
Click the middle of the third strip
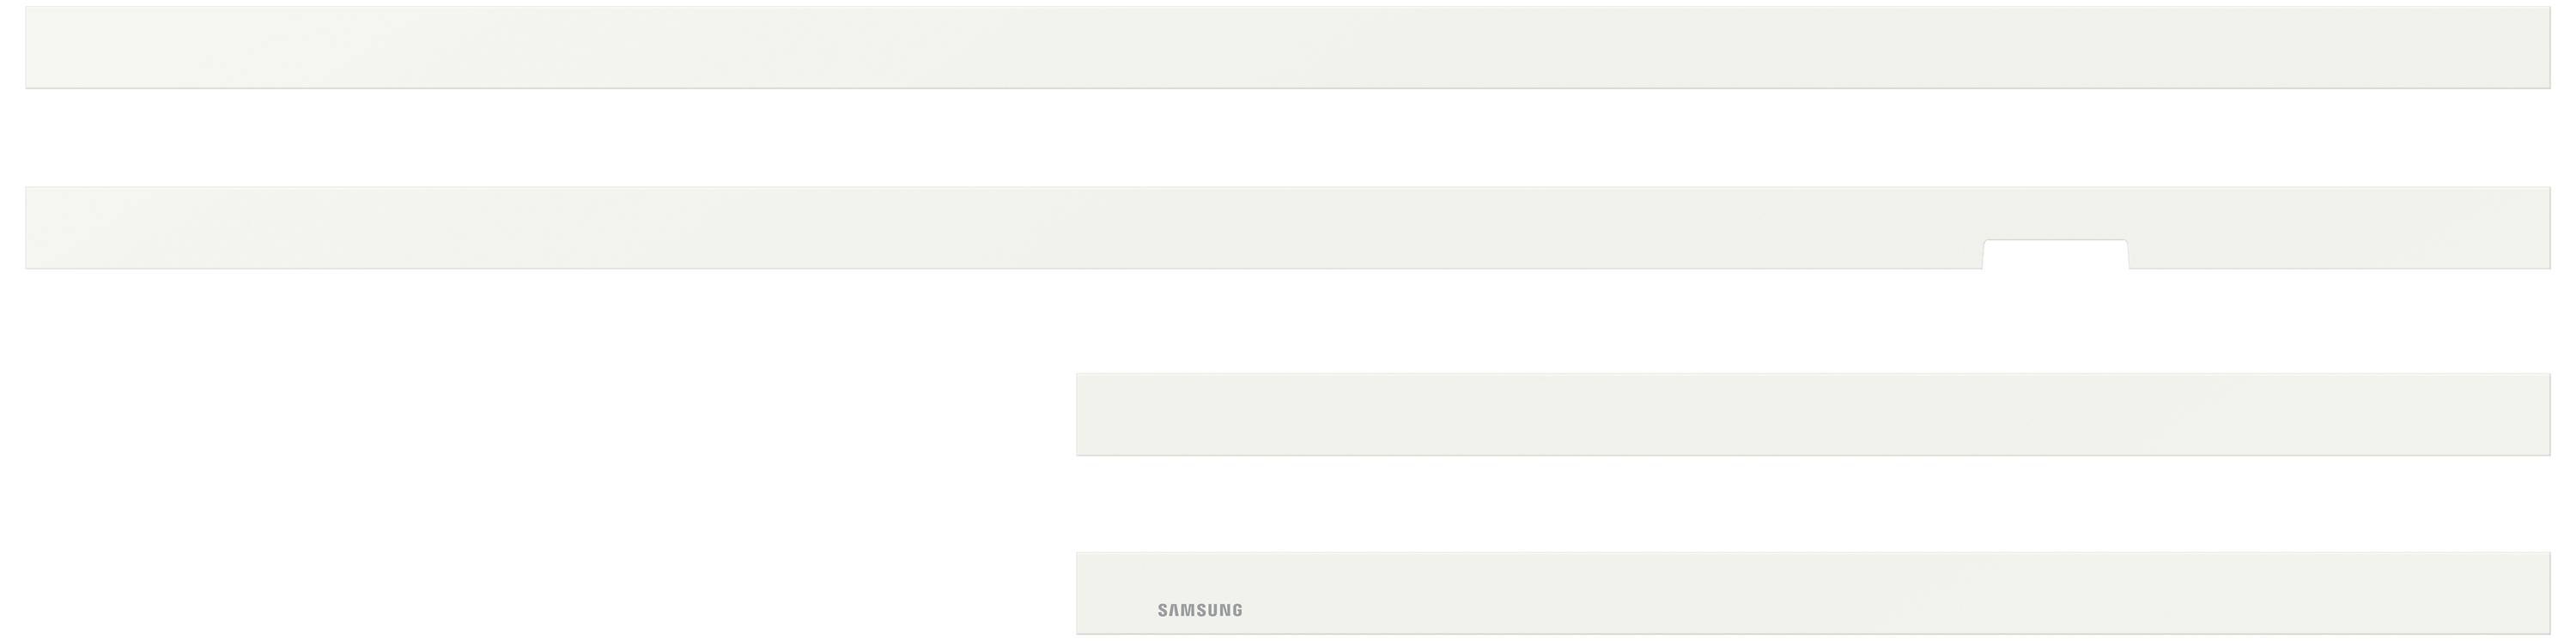pos(1813,415)
